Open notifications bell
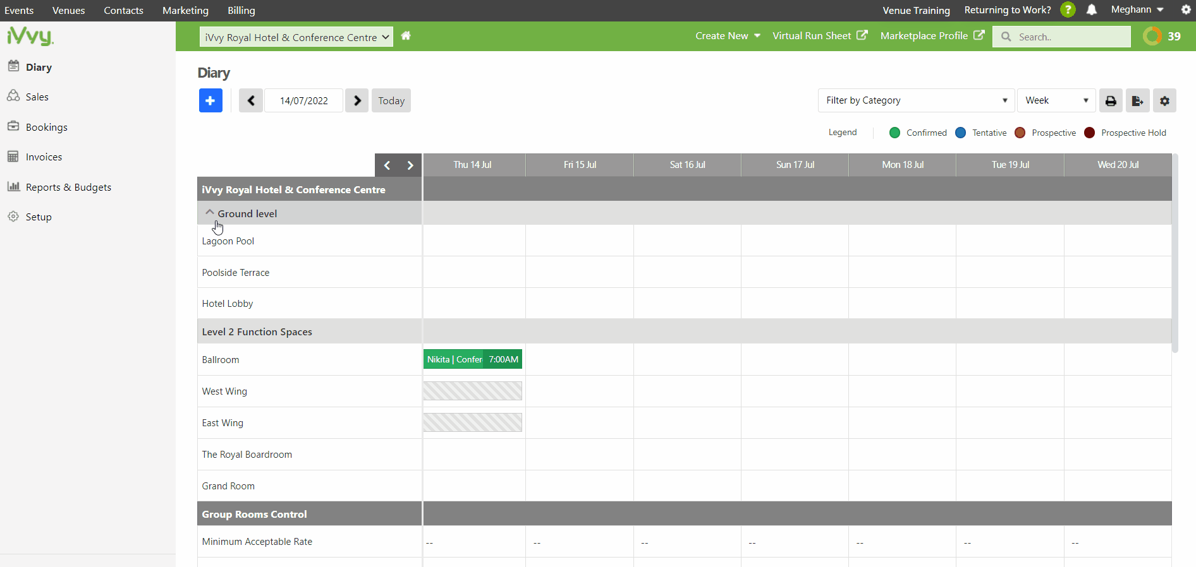This screenshot has height=567, width=1196. 1092,10
